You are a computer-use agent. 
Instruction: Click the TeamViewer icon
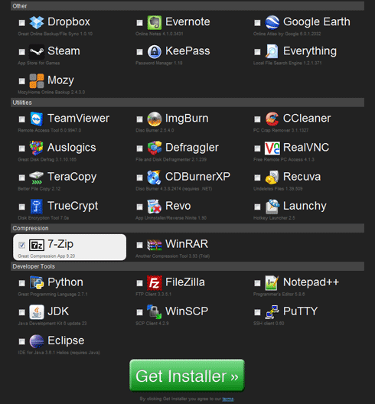click(36, 119)
